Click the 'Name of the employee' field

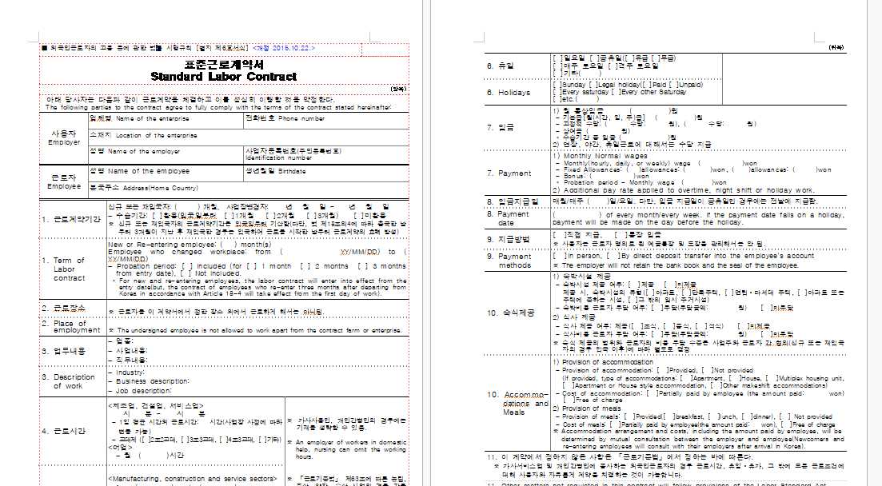[166, 173]
